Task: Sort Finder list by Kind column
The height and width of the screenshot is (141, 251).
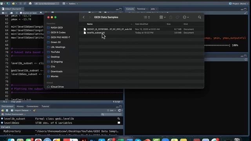Action: click(x=186, y=24)
